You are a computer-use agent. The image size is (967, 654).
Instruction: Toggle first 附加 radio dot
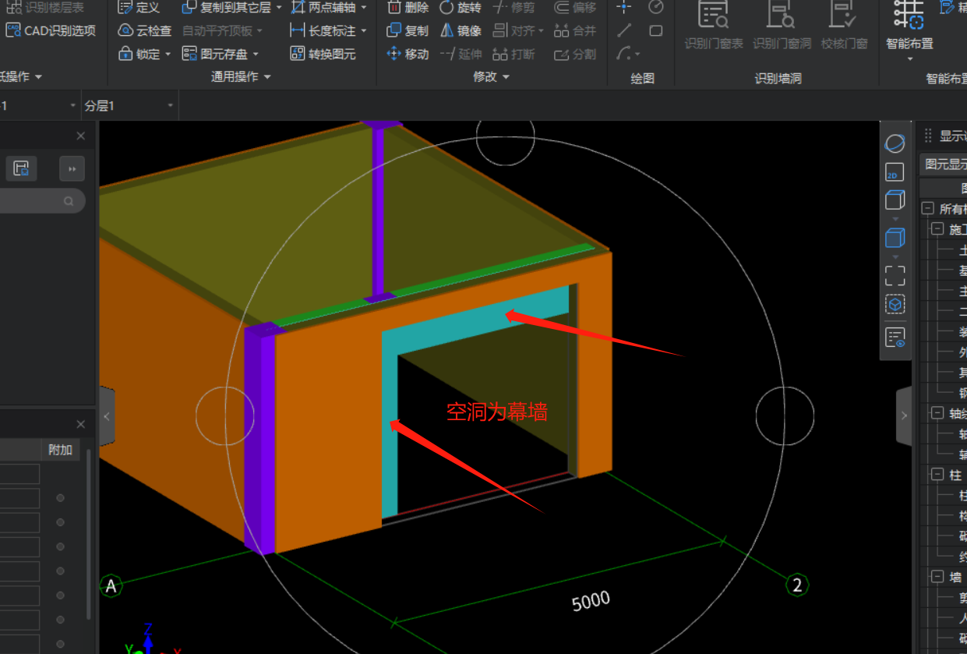click(x=60, y=498)
